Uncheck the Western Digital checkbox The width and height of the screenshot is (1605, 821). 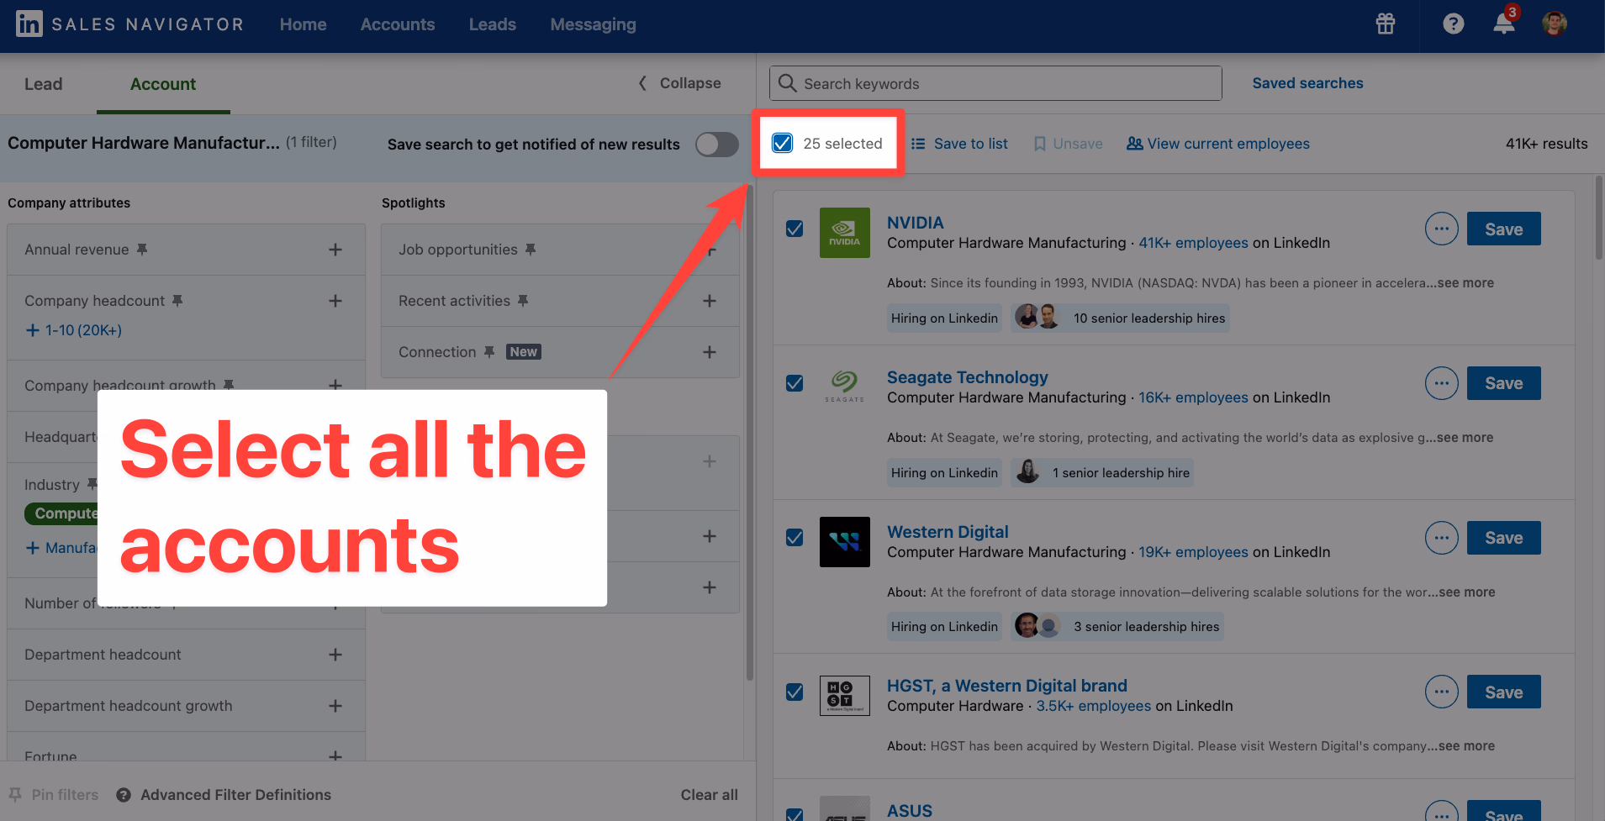[795, 538]
